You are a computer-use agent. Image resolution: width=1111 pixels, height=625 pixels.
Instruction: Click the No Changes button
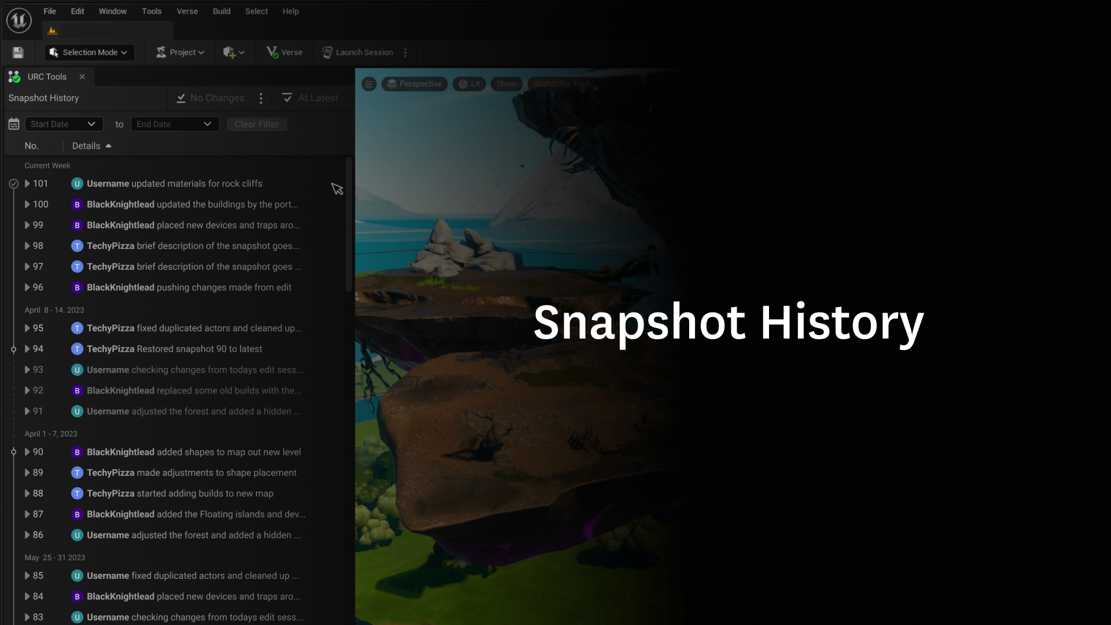[x=211, y=98]
